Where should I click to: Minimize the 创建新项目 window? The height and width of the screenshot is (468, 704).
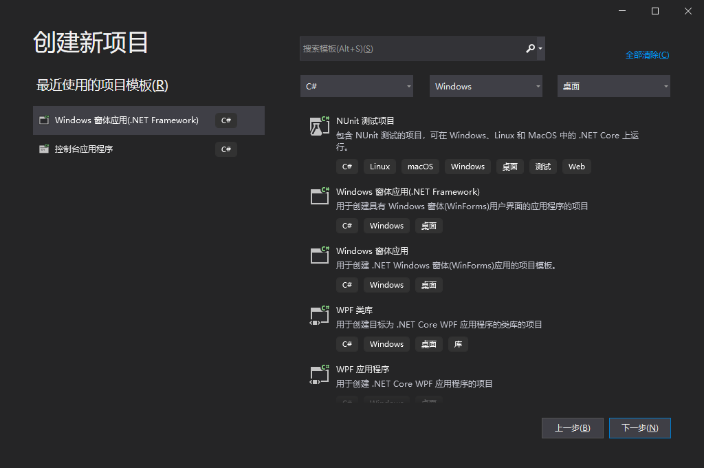pyautogui.click(x=621, y=11)
